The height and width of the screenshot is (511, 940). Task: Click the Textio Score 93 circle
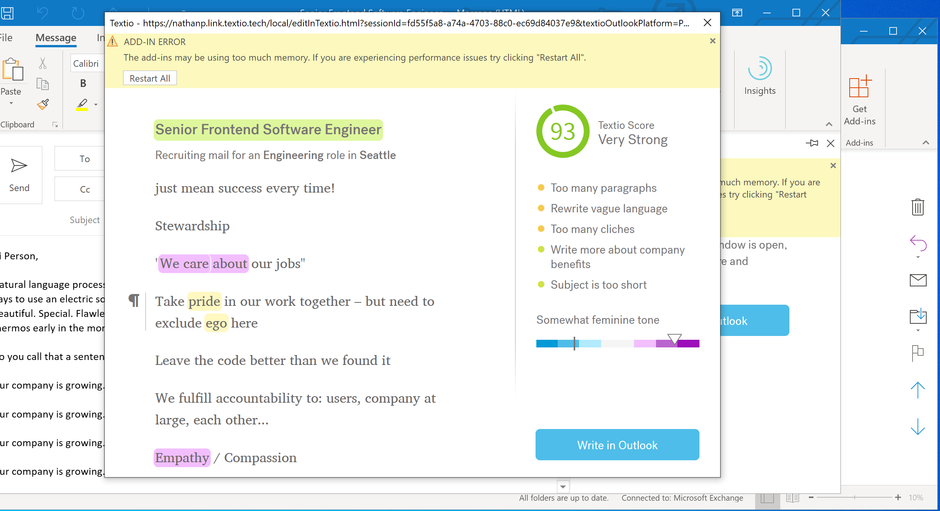pyautogui.click(x=563, y=132)
